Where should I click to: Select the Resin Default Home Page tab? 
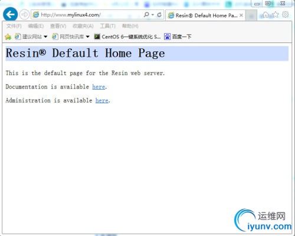(x=206, y=15)
